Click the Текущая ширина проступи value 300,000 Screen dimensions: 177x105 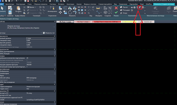click(40, 65)
